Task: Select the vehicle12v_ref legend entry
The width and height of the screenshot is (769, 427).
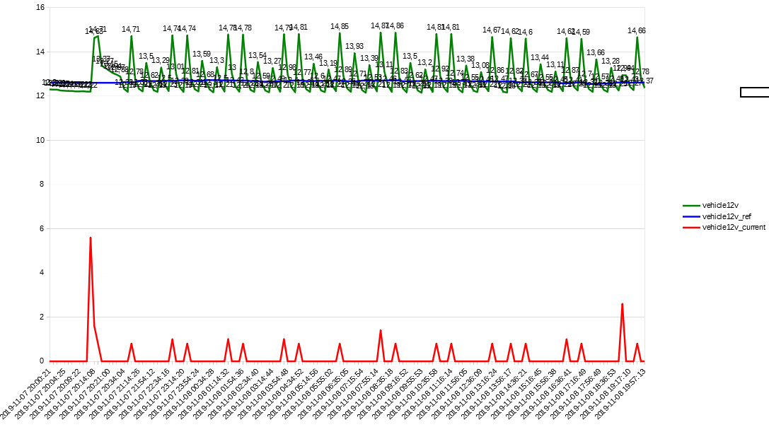Action: pyautogui.click(x=727, y=216)
